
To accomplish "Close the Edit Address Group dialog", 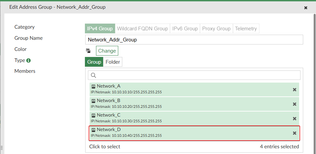I will tap(306, 8).
